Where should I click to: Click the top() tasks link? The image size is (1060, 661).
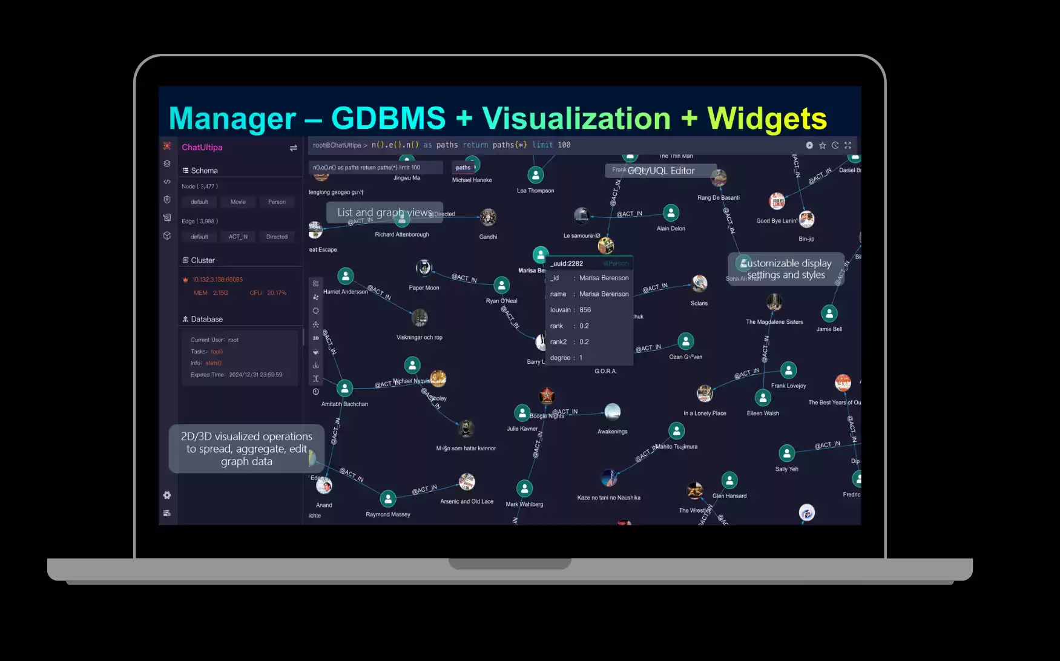(x=217, y=352)
